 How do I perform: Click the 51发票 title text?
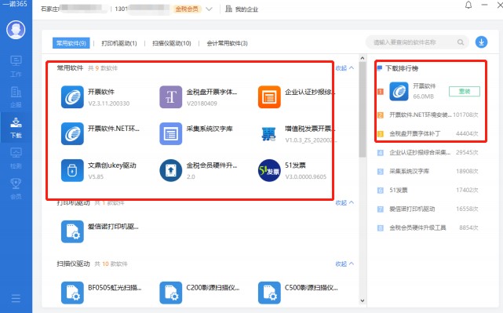tap(295, 166)
